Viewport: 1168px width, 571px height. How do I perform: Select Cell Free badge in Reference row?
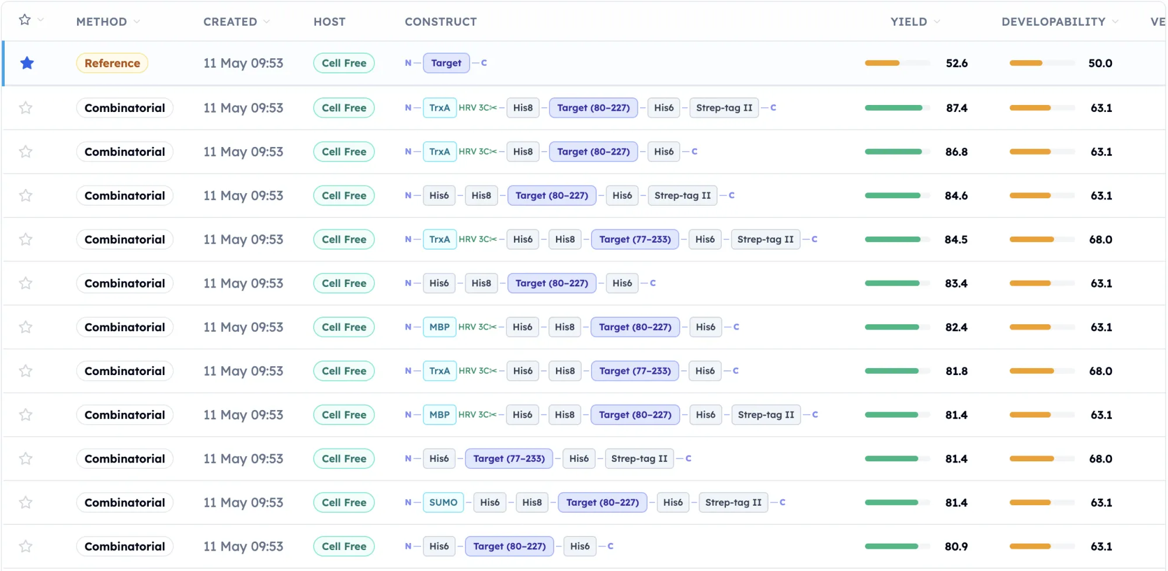(344, 63)
